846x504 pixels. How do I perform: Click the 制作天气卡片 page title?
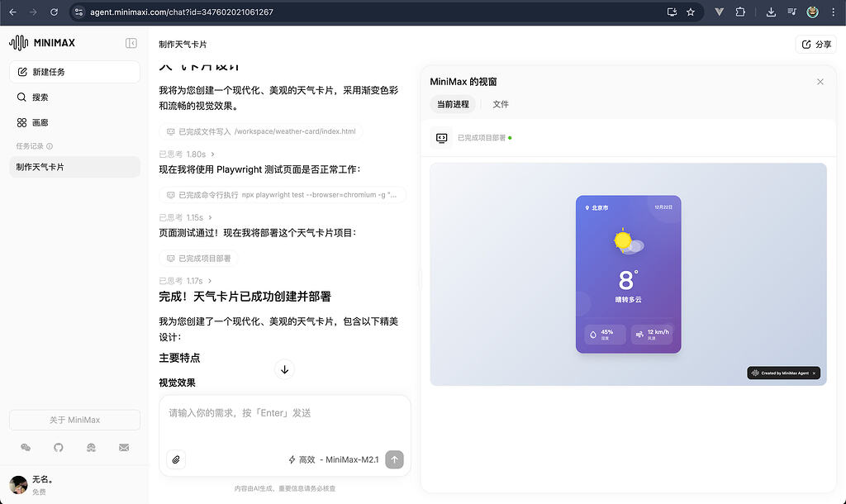(183, 45)
